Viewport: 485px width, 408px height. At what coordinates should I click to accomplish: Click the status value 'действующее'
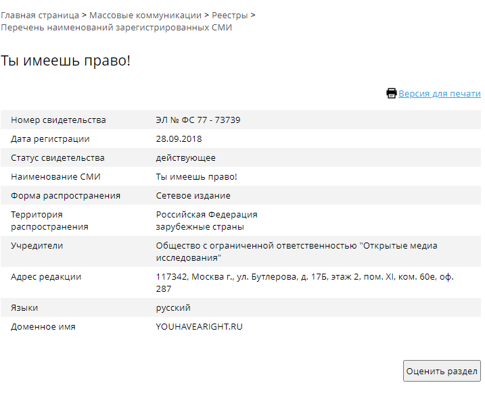coord(186,158)
